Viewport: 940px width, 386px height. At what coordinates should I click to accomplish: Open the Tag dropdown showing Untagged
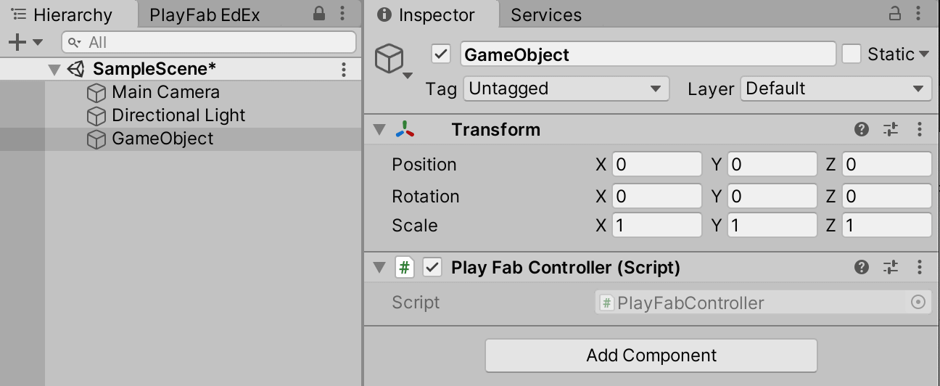click(566, 89)
